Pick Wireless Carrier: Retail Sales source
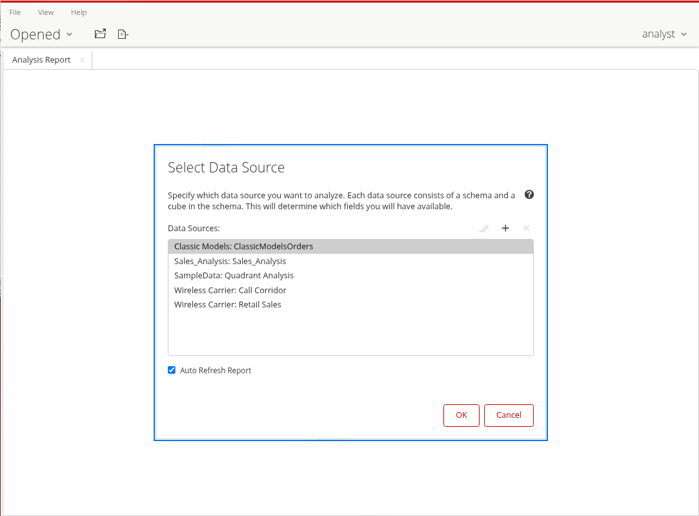This screenshot has height=516, width=699. pos(228,304)
